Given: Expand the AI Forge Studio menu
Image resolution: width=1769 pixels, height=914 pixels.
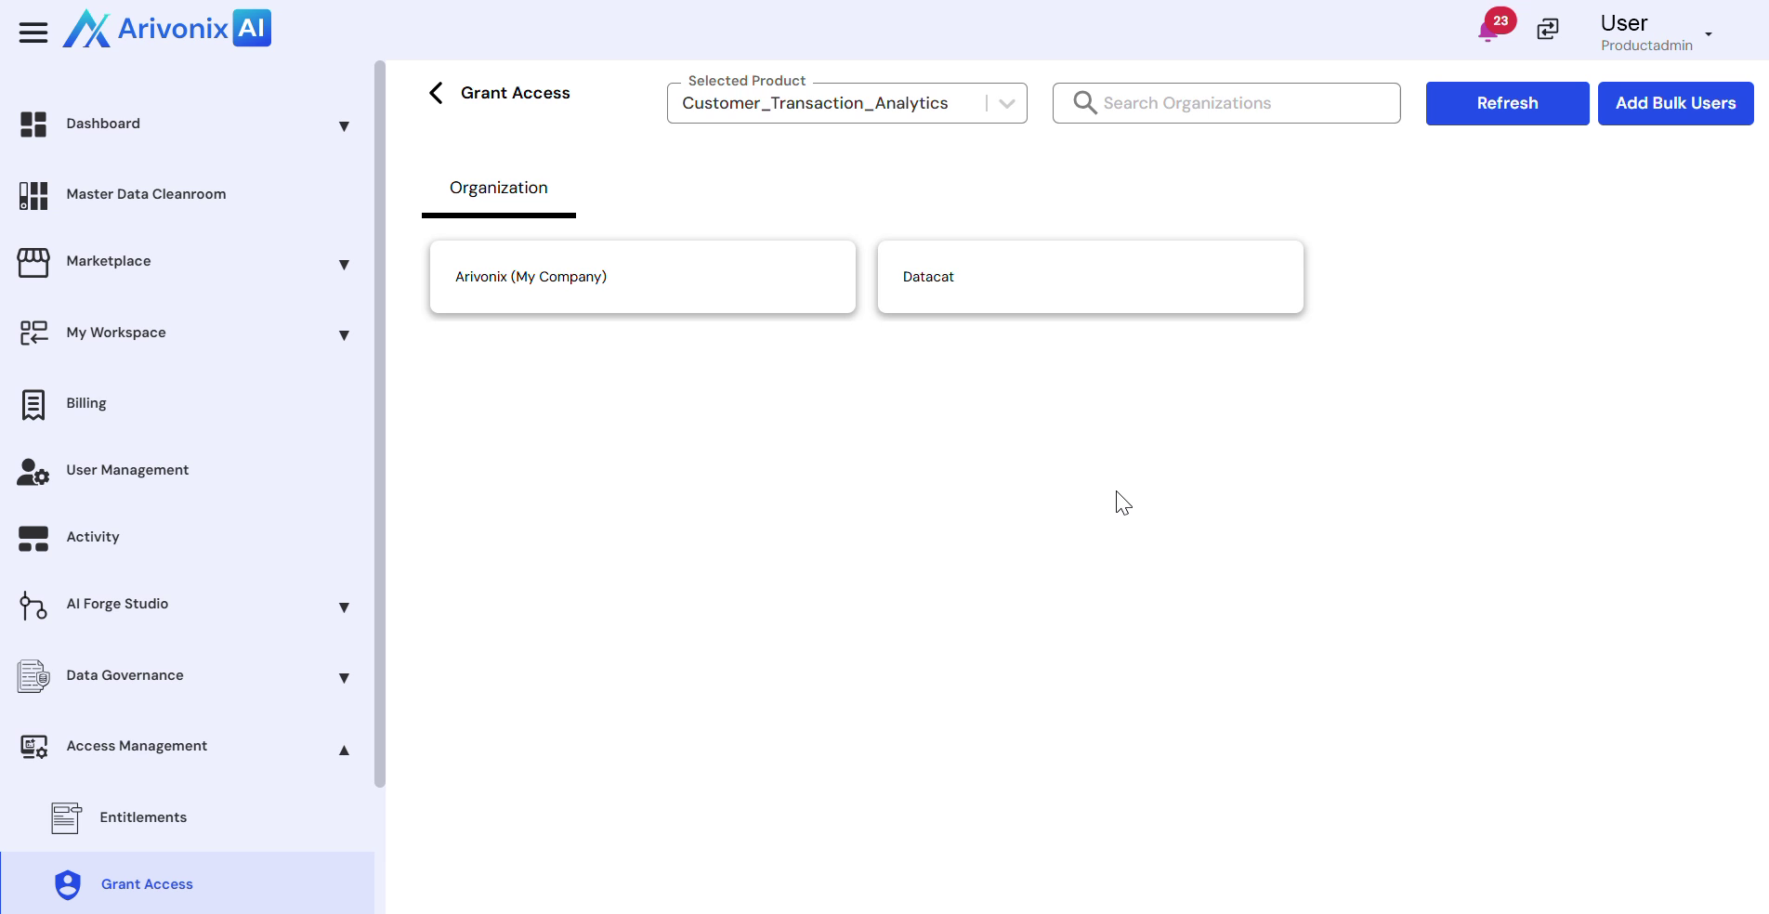Looking at the screenshot, I should pyautogui.click(x=344, y=607).
